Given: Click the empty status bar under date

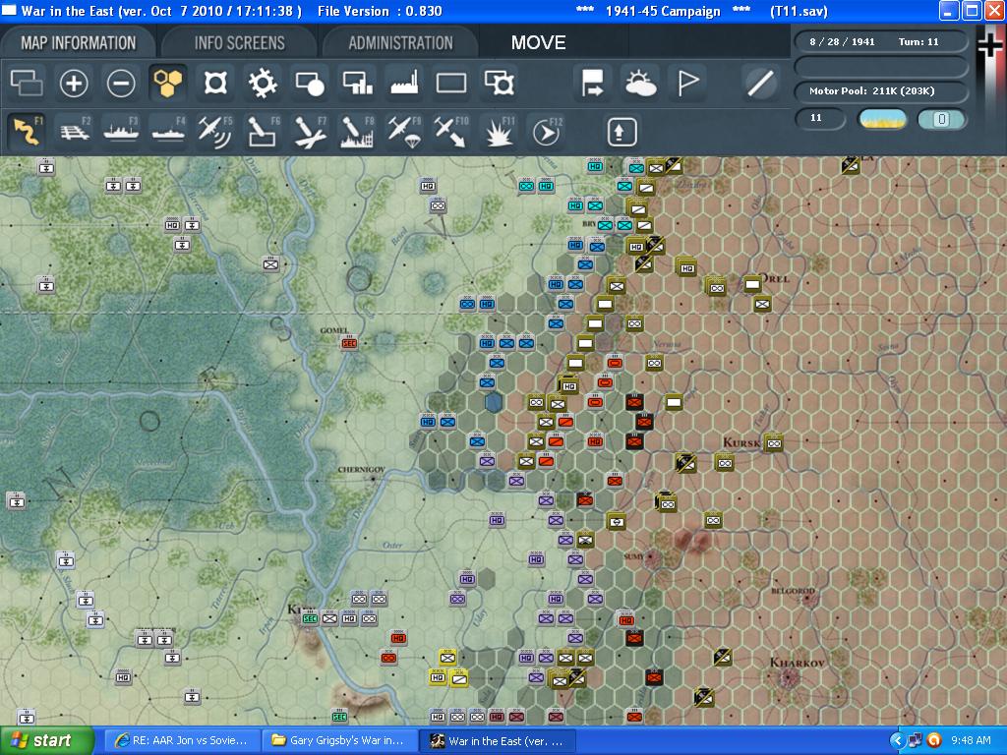Looking at the screenshot, I should click(881, 67).
